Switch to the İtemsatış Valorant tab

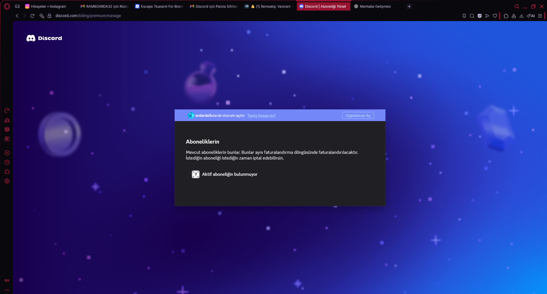click(x=269, y=6)
